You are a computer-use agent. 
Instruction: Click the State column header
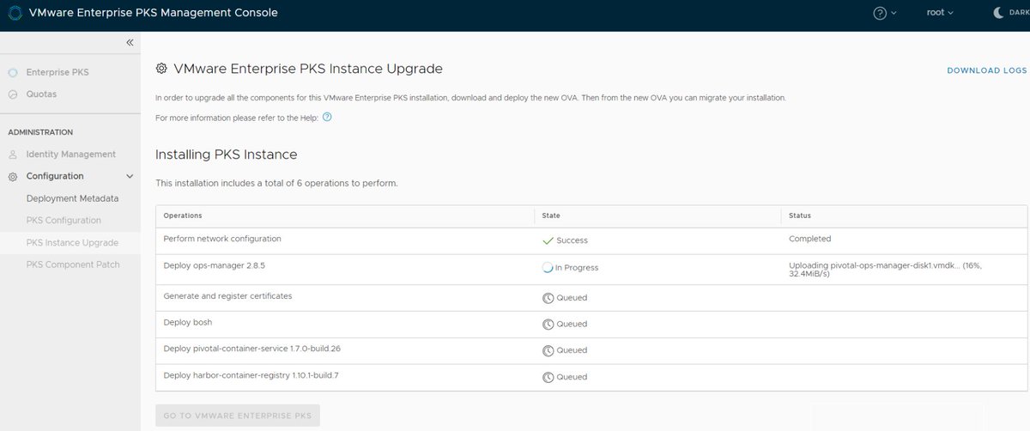coord(551,215)
